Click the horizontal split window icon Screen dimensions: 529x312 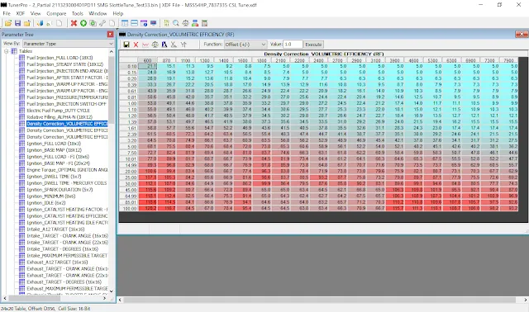click(x=134, y=23)
